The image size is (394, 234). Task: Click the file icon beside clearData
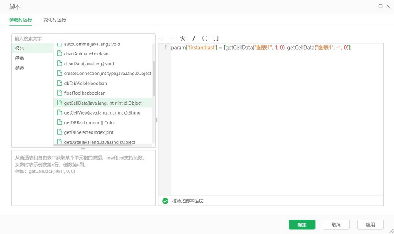pos(60,63)
